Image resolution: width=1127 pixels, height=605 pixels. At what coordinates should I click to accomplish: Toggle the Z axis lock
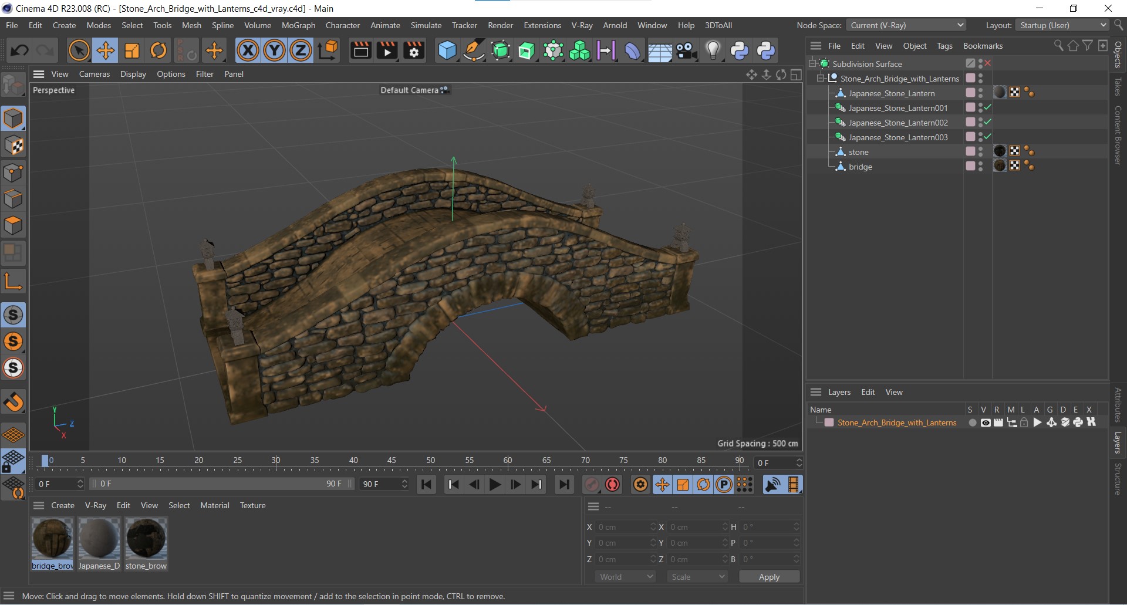[x=301, y=50]
